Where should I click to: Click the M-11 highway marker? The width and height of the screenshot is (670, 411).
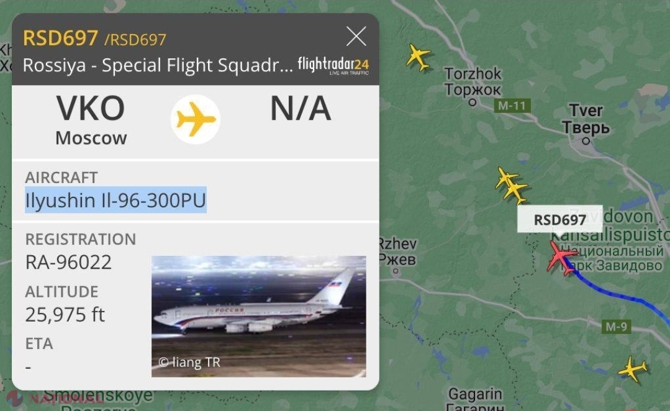[x=513, y=106]
